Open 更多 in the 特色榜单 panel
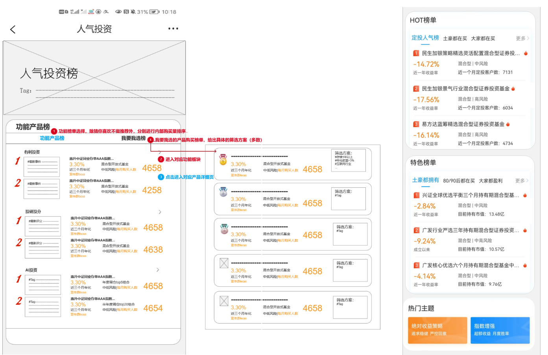Image resolution: width=548 pixels, height=355 pixels. tap(522, 181)
